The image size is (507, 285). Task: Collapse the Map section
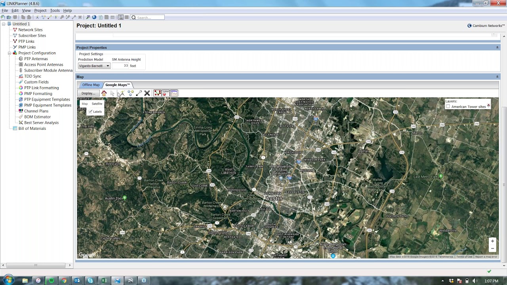497,77
